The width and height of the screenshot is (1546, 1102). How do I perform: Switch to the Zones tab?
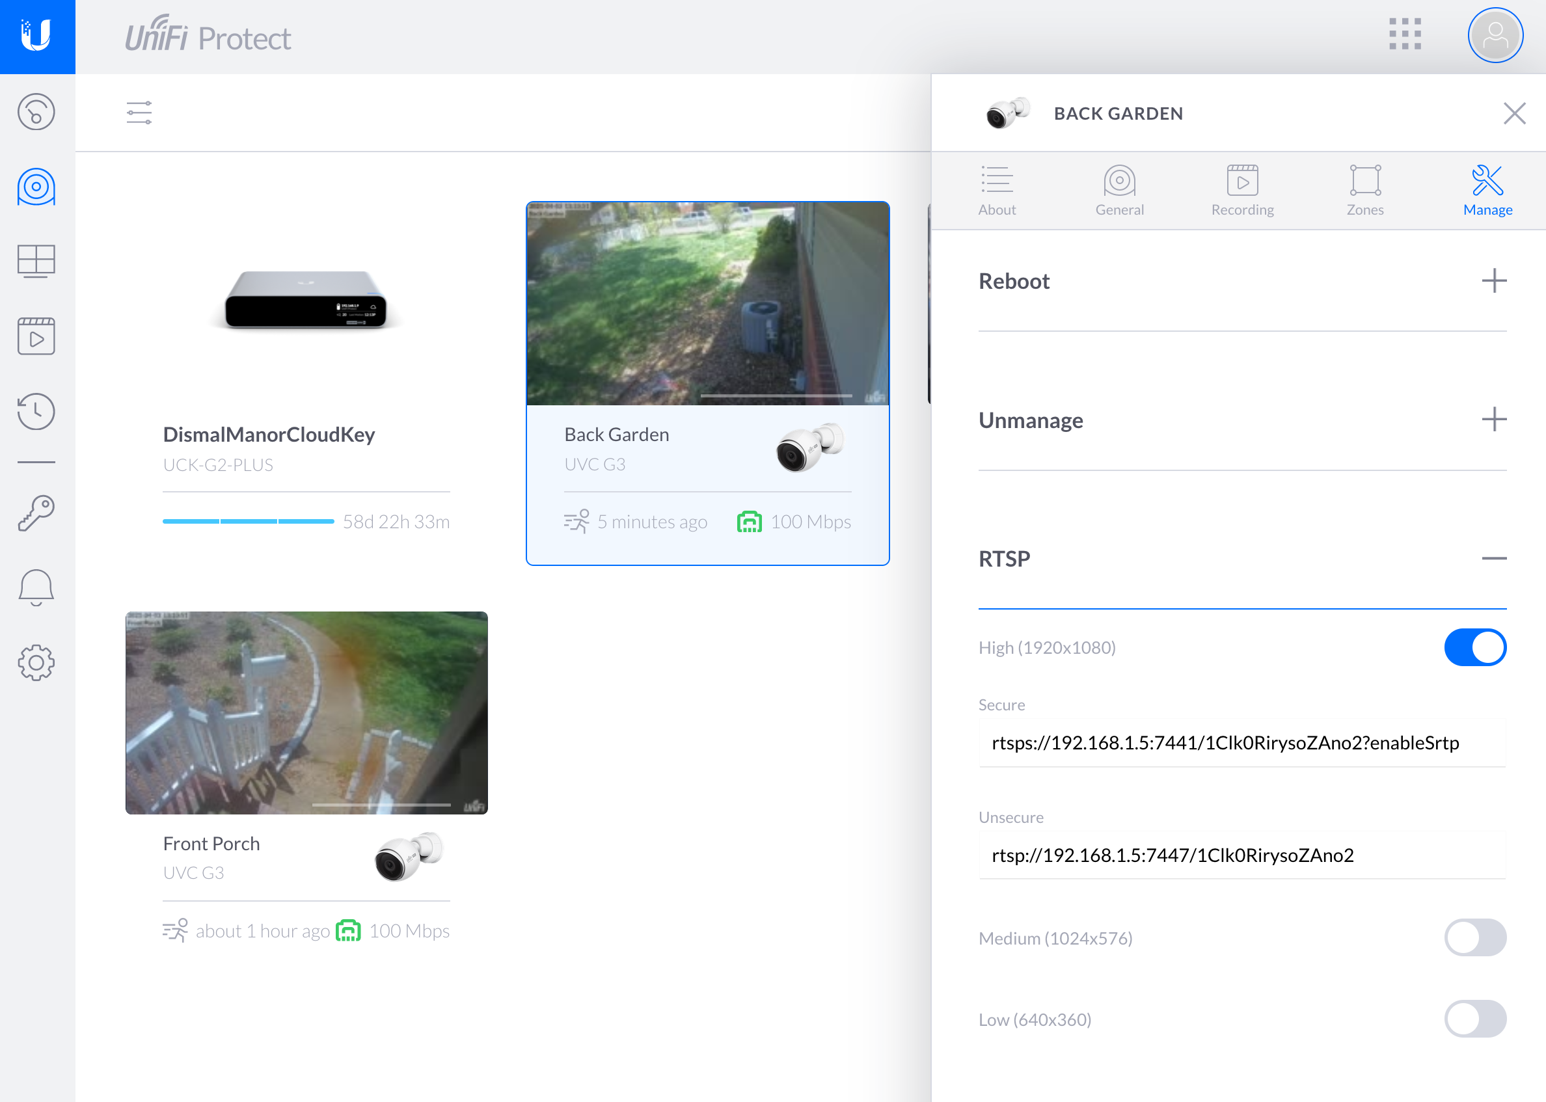(1365, 190)
